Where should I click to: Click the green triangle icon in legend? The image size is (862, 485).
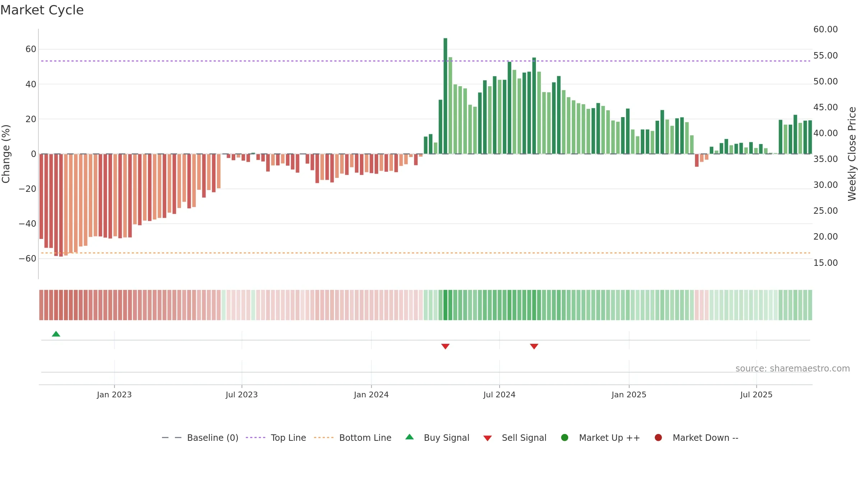409,437
